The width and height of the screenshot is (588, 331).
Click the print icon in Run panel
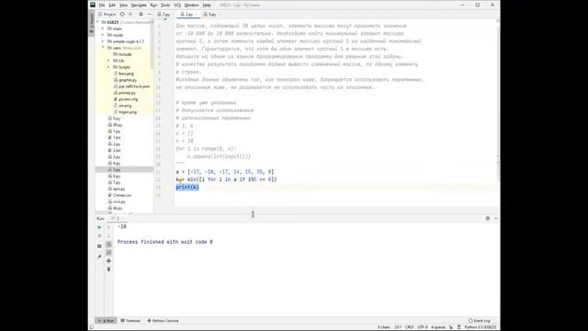click(x=108, y=261)
